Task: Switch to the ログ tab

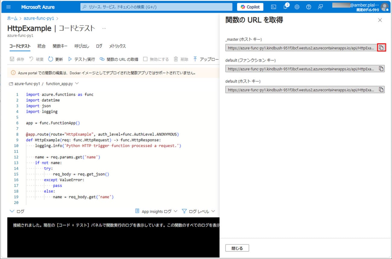Action: pyautogui.click(x=99, y=46)
